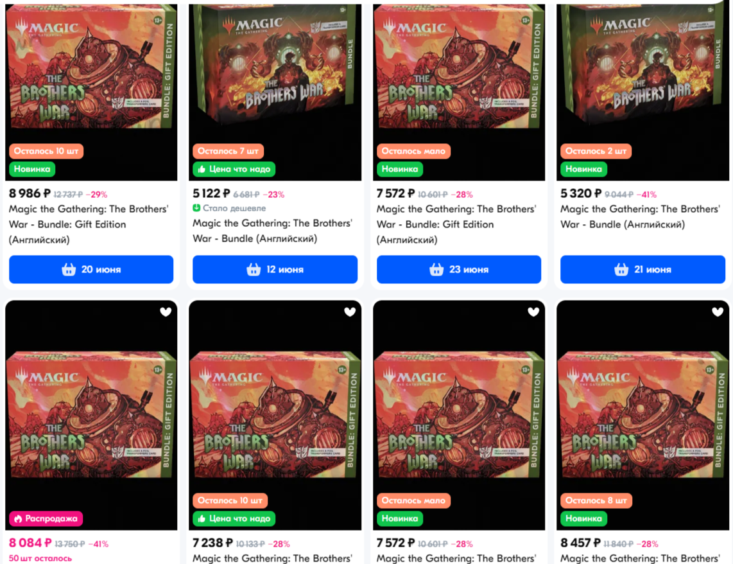
Task: Open the 8 986 ₽ Bundle: Gift Edition title link
Action: tap(89, 224)
